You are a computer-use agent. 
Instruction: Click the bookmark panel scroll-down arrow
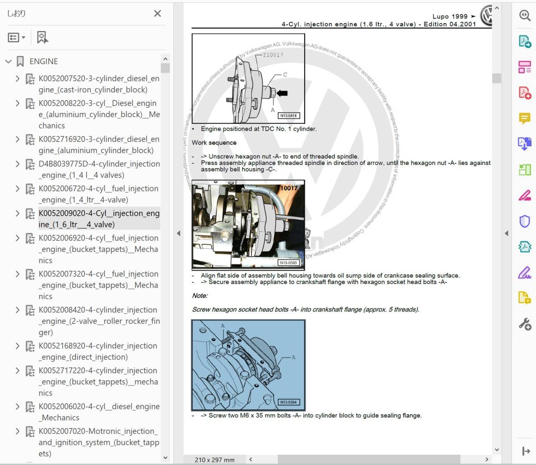click(165, 458)
